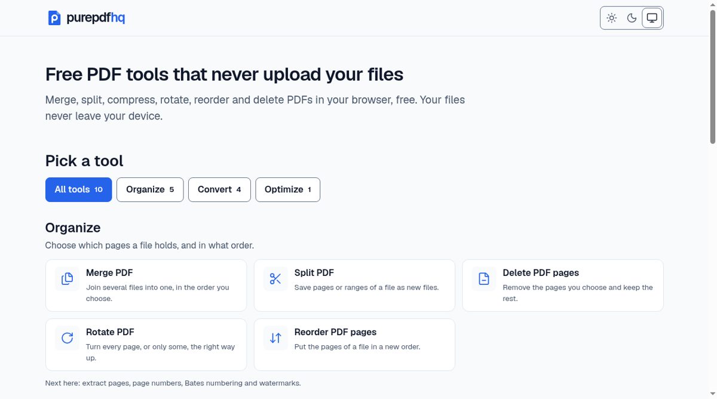Switch to the Optimize filter

tap(288, 189)
